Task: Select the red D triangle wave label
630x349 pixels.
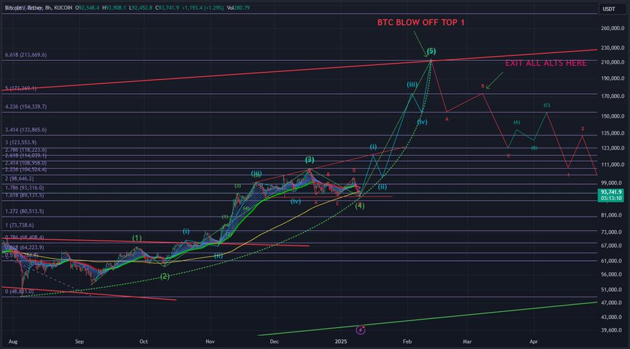Action: coord(354,171)
